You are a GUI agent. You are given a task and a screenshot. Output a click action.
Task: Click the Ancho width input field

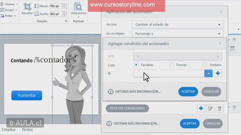point(56,14)
